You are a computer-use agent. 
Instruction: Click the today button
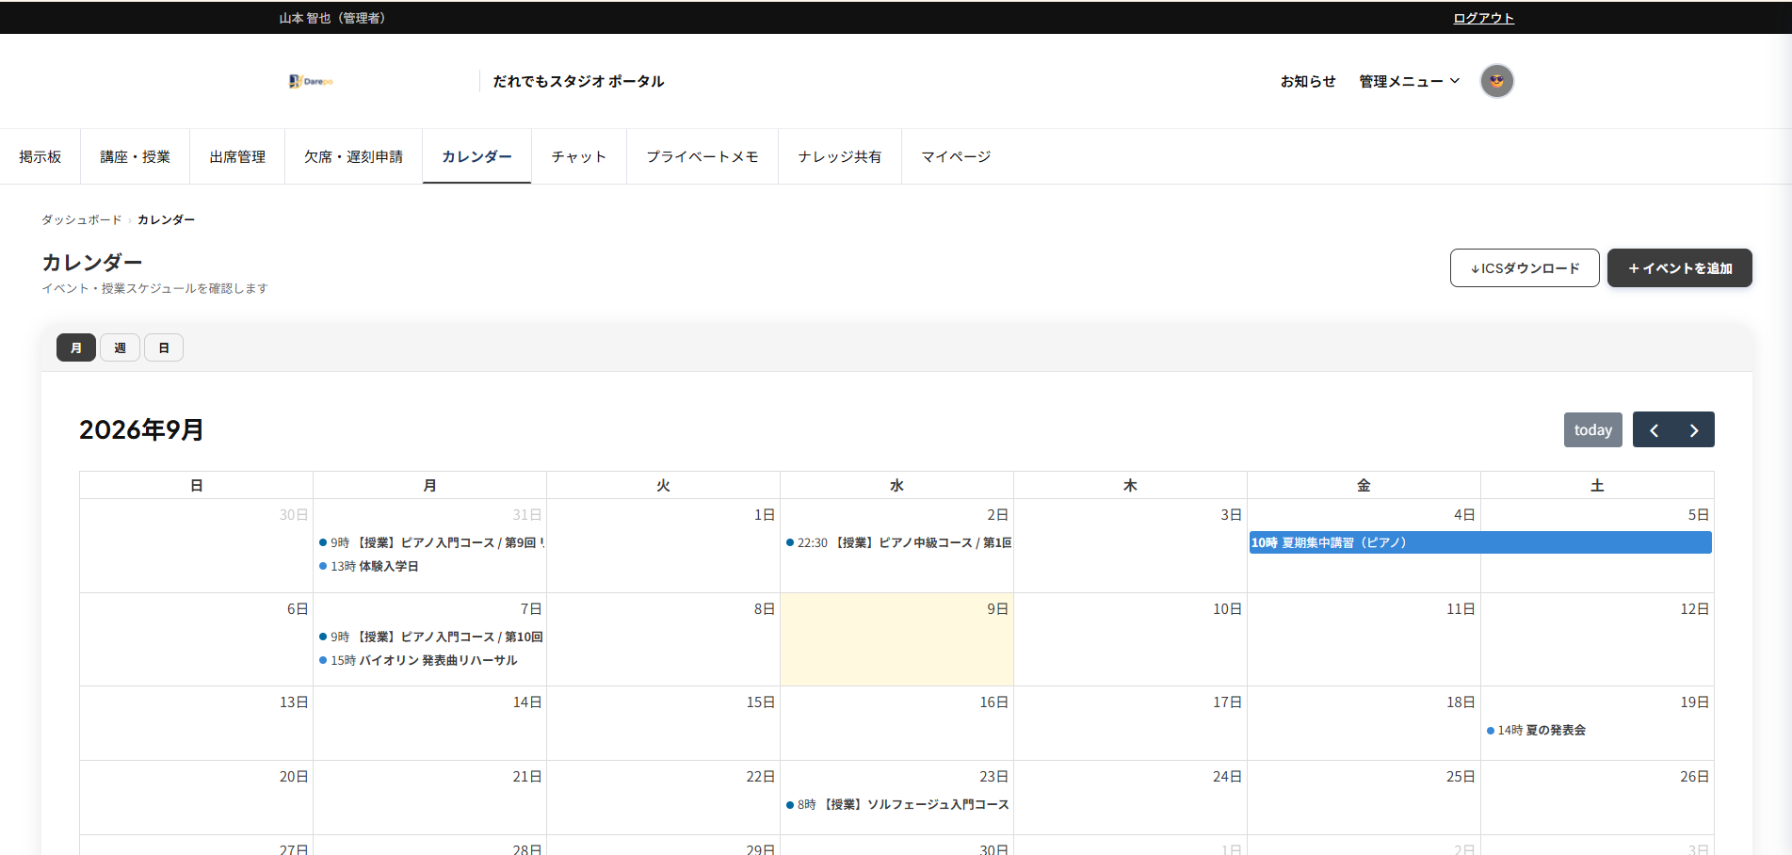point(1593,430)
